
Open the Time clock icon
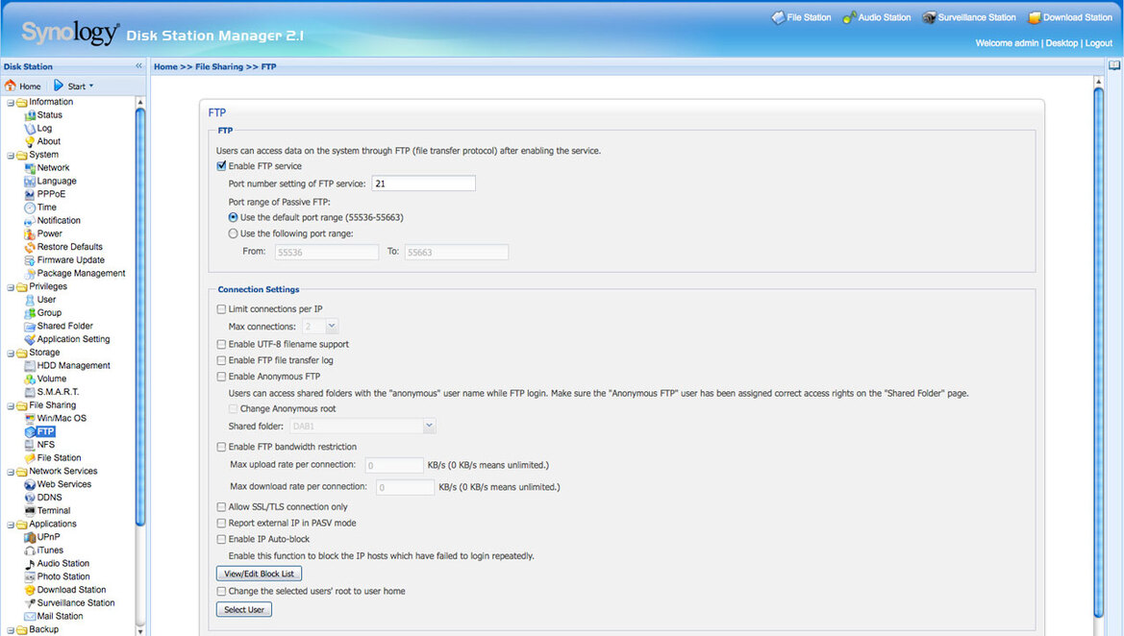(x=30, y=208)
